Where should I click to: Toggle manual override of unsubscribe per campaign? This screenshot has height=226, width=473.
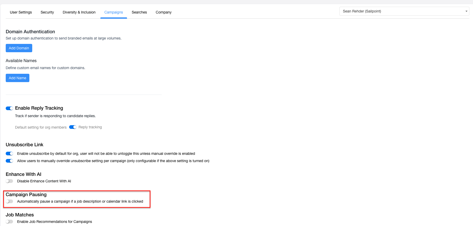[x=9, y=161]
